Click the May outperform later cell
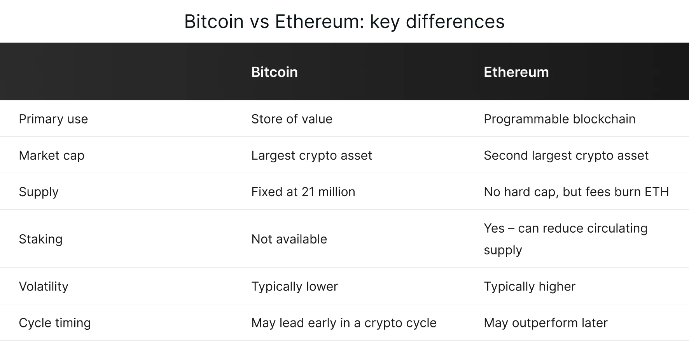 545,323
